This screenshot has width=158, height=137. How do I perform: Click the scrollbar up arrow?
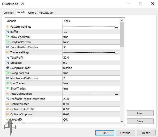(122, 20)
